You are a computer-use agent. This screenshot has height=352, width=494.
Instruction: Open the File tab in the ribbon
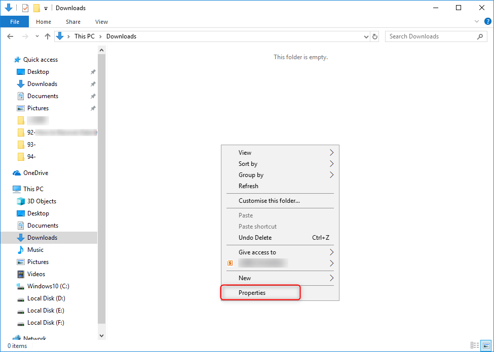coord(15,22)
